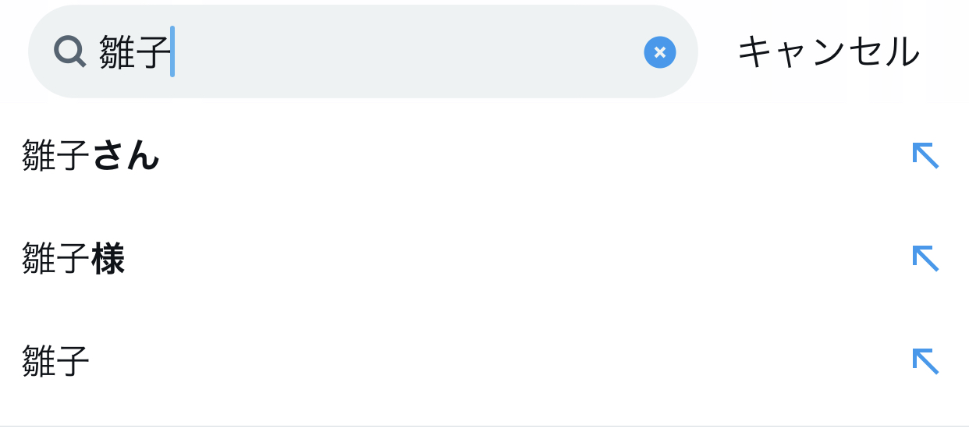This screenshot has height=432, width=969.
Task: Select the 雛子さん search suggestion
Action: (91, 156)
